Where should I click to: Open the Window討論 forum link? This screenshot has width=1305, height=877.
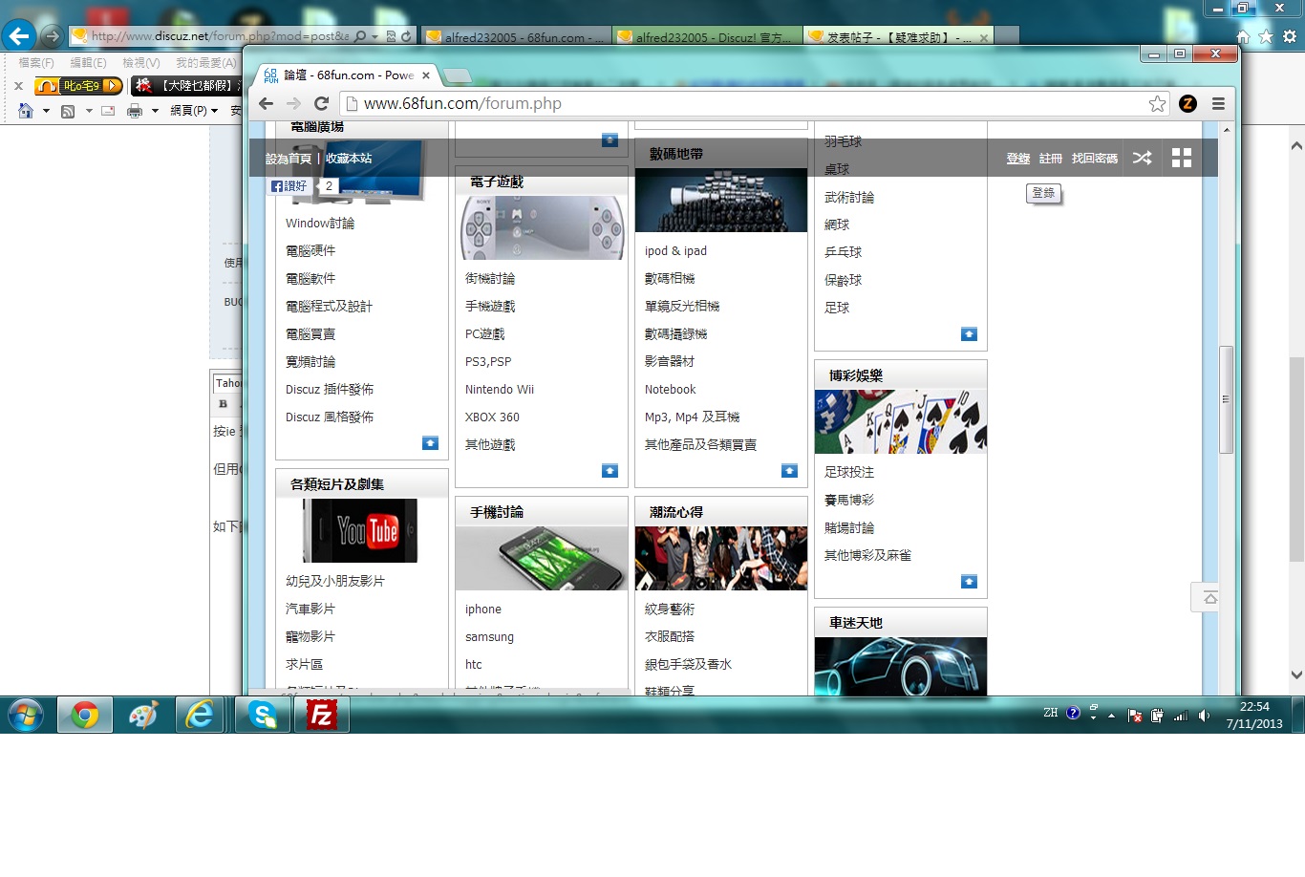tap(320, 223)
